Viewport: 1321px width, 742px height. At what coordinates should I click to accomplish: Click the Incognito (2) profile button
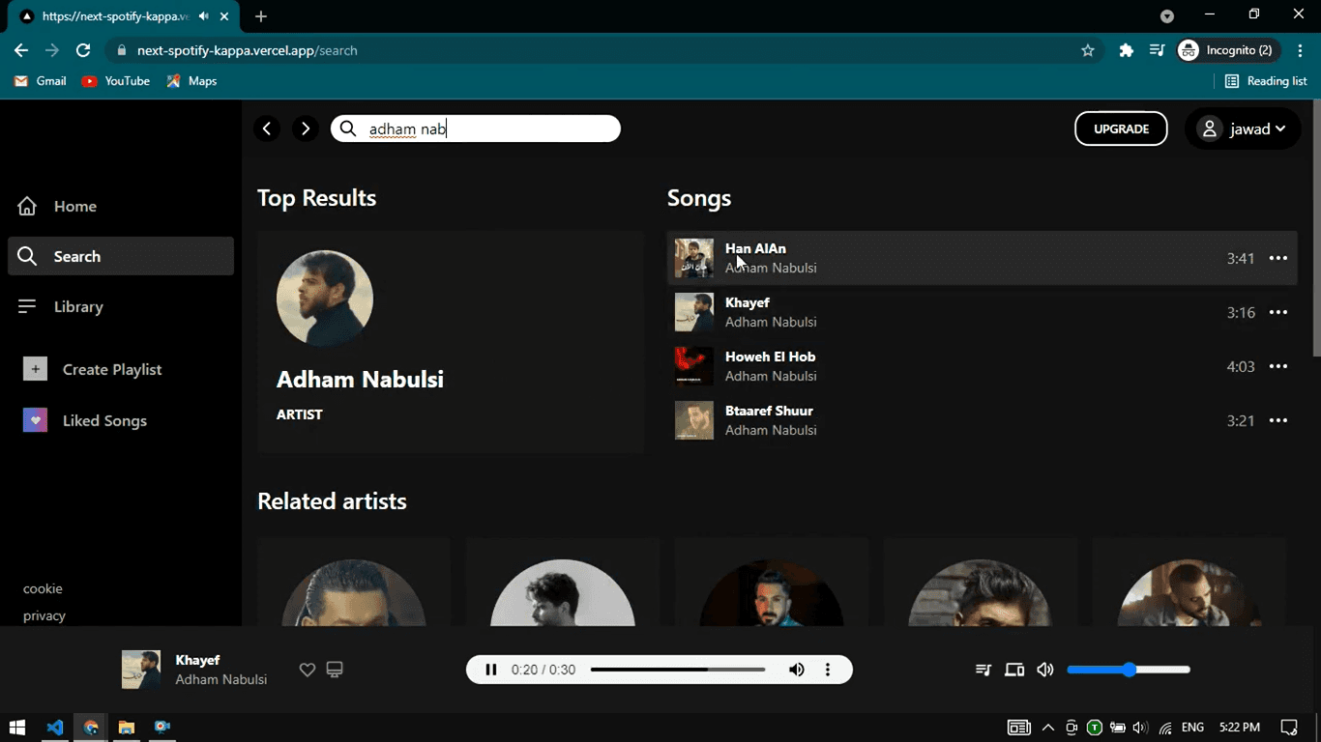pyautogui.click(x=1227, y=50)
